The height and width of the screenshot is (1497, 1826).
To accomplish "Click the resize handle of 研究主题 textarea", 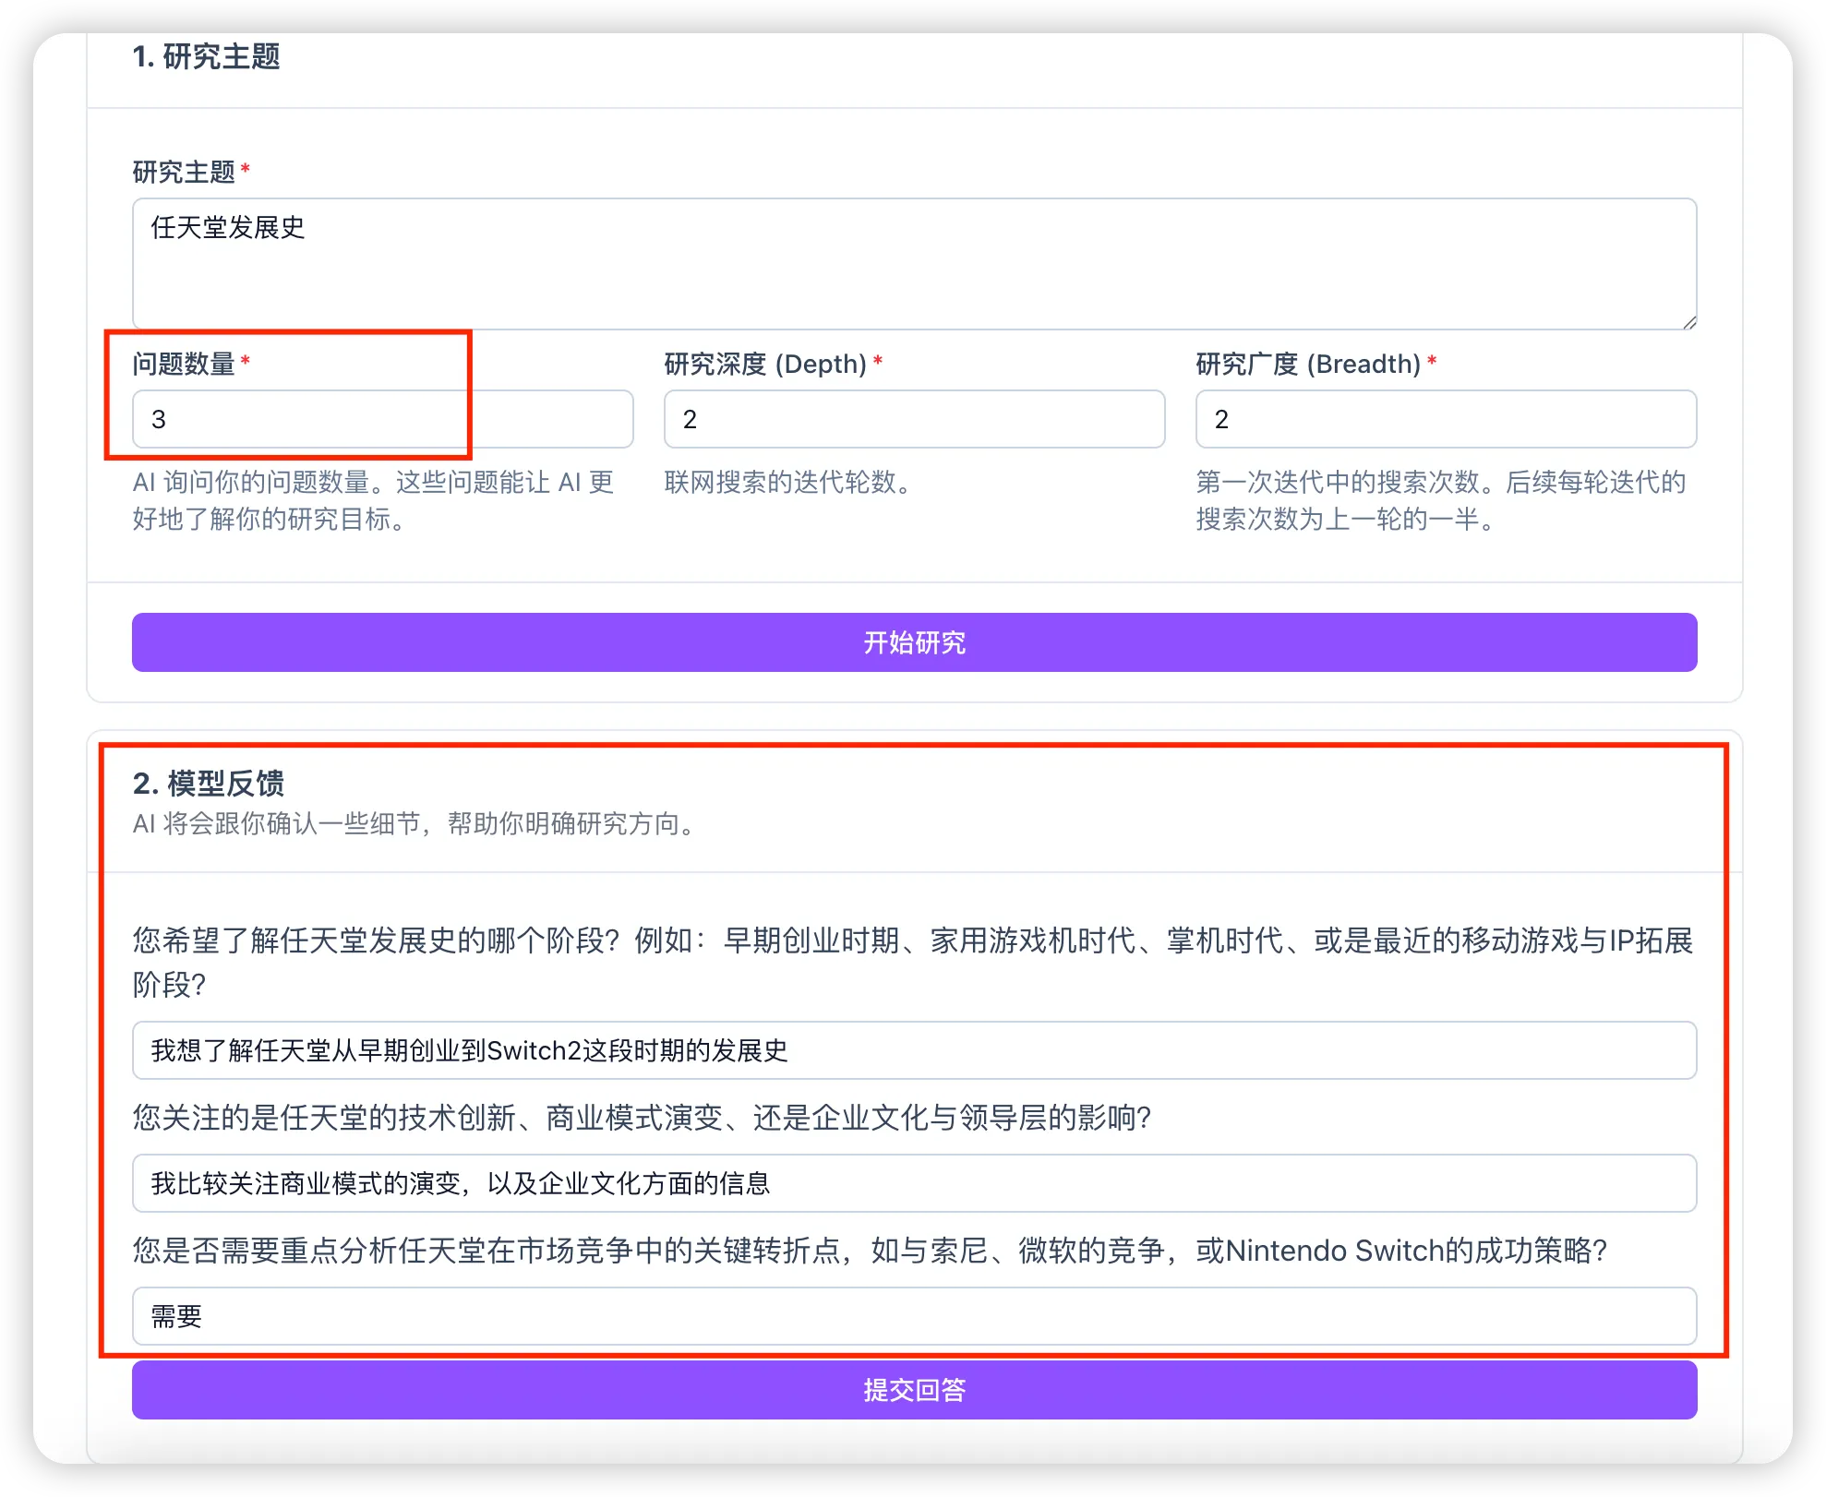I will pos(1688,322).
